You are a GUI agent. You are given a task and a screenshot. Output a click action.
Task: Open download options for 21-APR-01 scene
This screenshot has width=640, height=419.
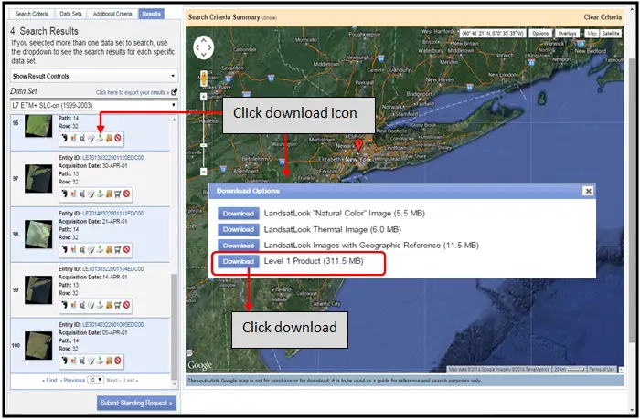click(100, 249)
